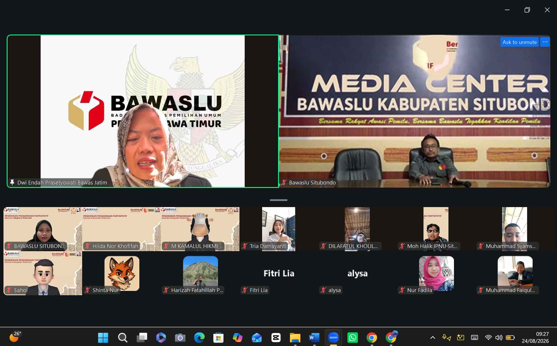The image size is (557, 346).
Task: Switch to Microsoft Word on taskbar
Action: [314, 338]
